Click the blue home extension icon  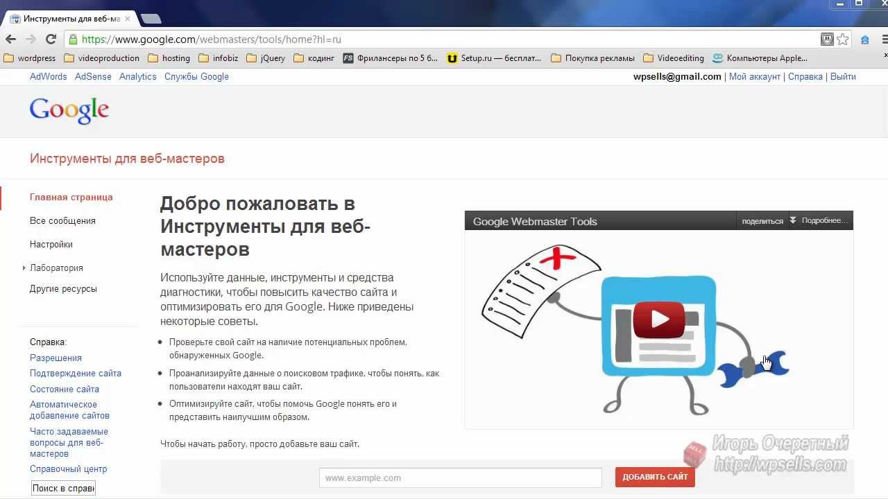pos(865,40)
